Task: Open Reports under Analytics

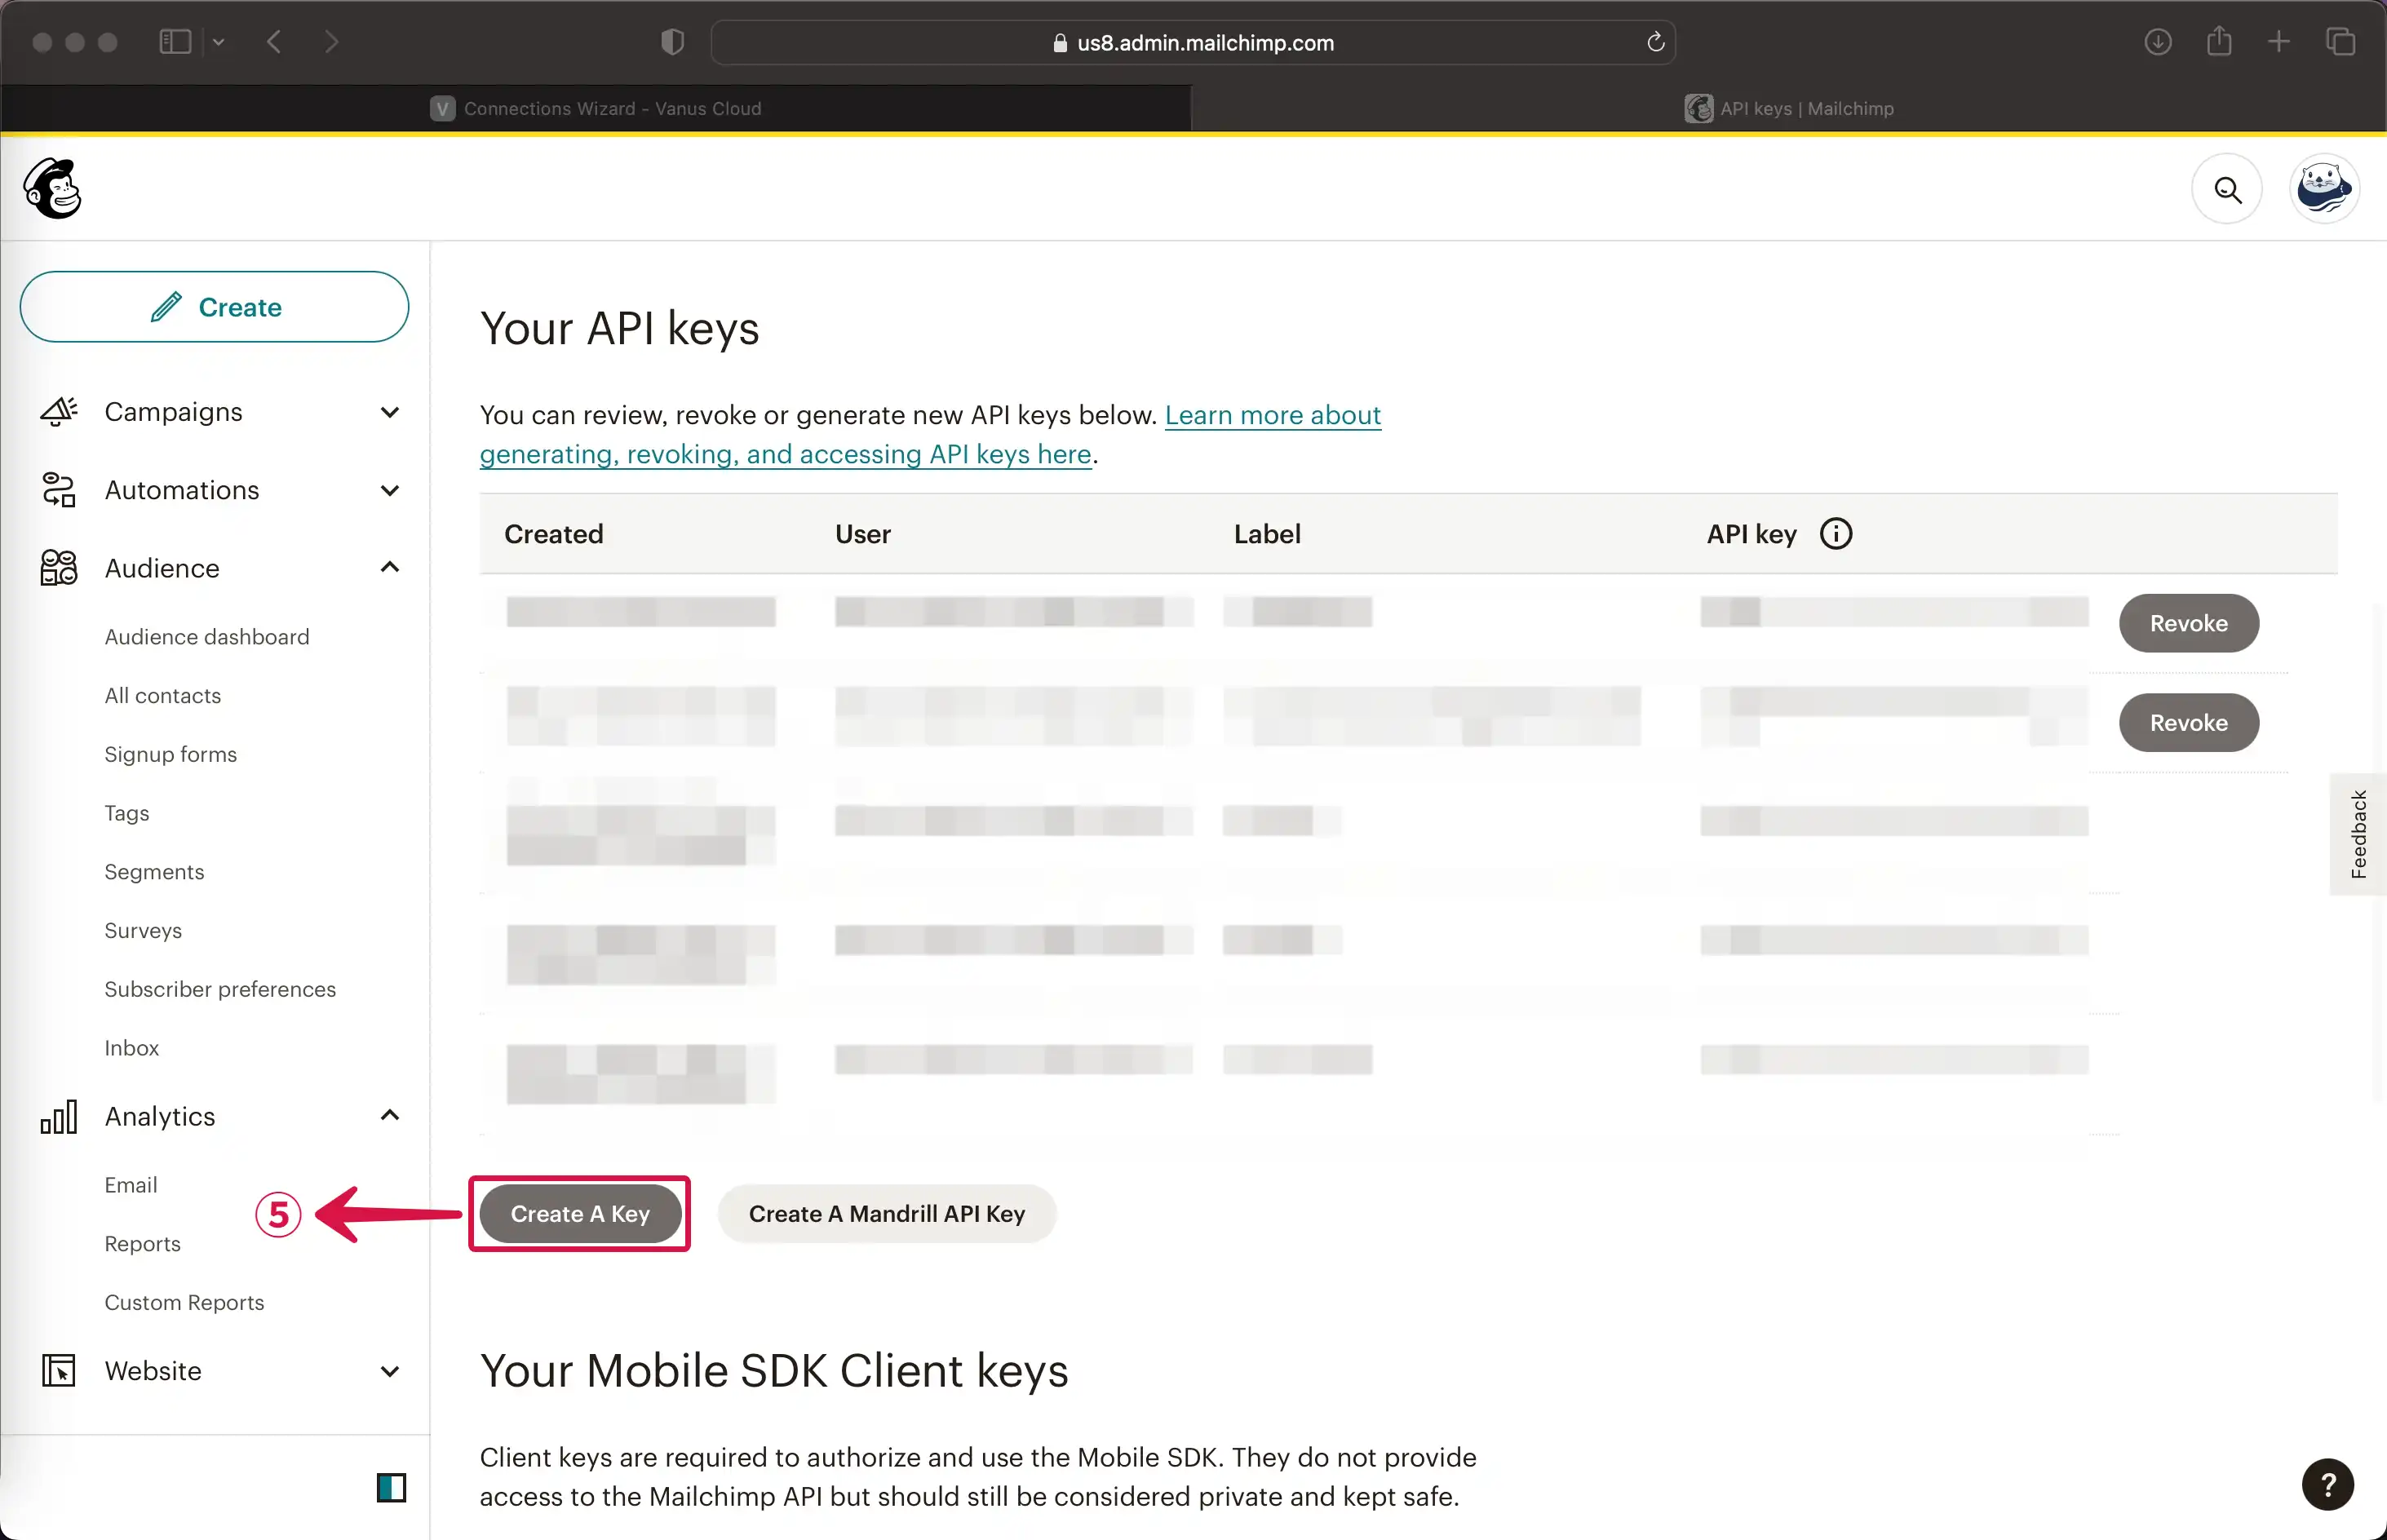Action: click(x=143, y=1244)
